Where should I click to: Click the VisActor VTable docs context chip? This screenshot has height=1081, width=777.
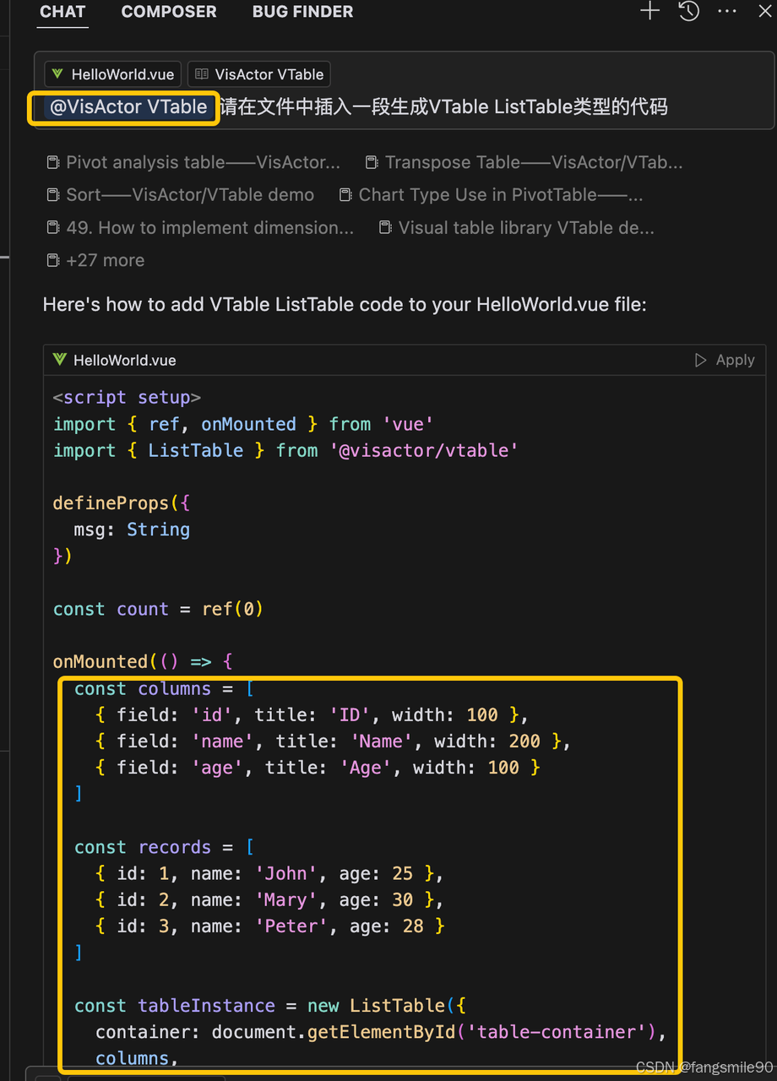click(x=259, y=74)
